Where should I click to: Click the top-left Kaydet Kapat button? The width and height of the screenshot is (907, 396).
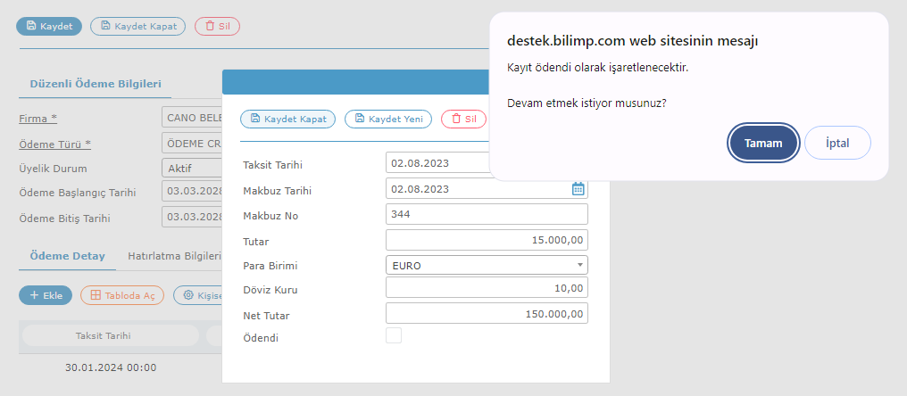[x=137, y=26]
